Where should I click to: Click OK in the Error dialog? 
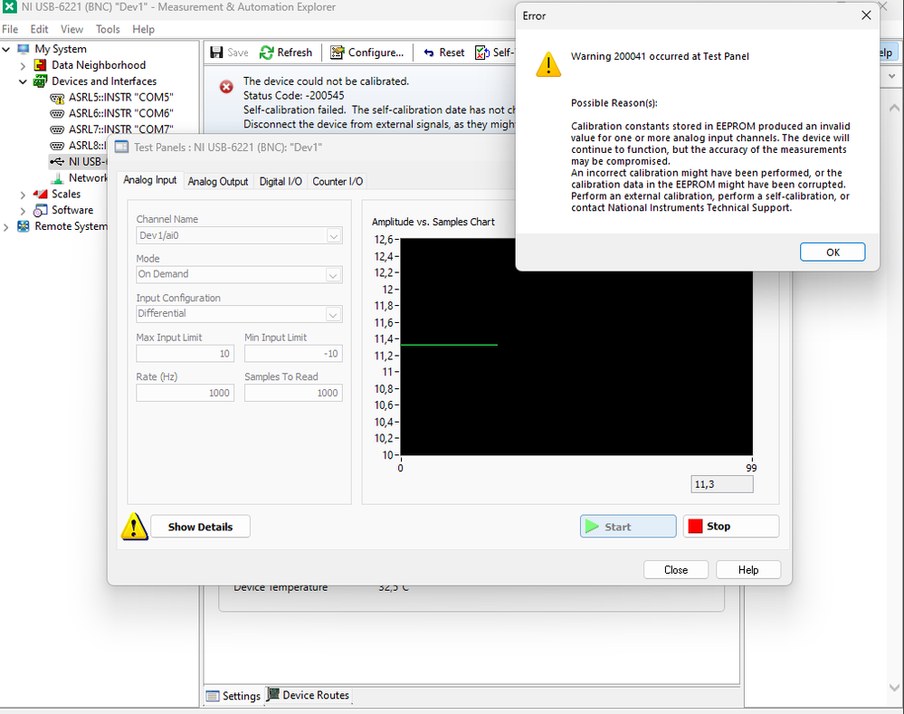(833, 252)
